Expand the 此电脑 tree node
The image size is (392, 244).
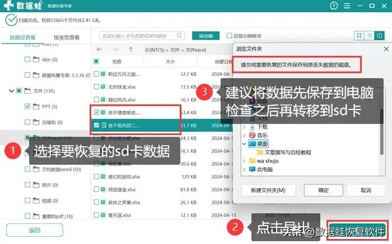coord(244,169)
